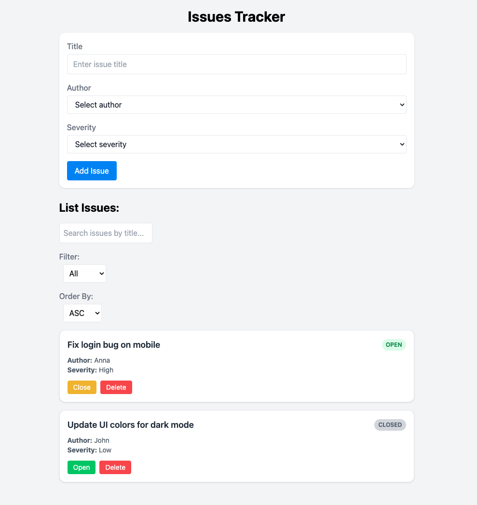Delete the Fix login bug on mobile issue
The image size is (477, 505).
point(116,387)
